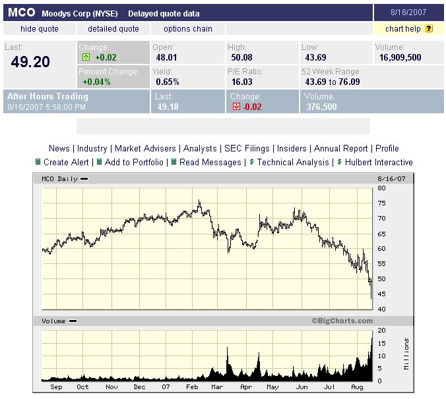Image resolution: width=446 pixels, height=399 pixels.
Task: Open the Annual Report link
Action: pyautogui.click(x=340, y=148)
